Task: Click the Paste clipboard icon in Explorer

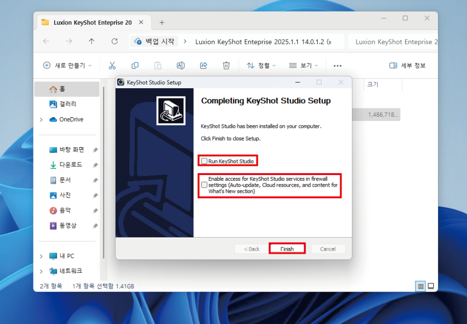Action: (x=158, y=66)
